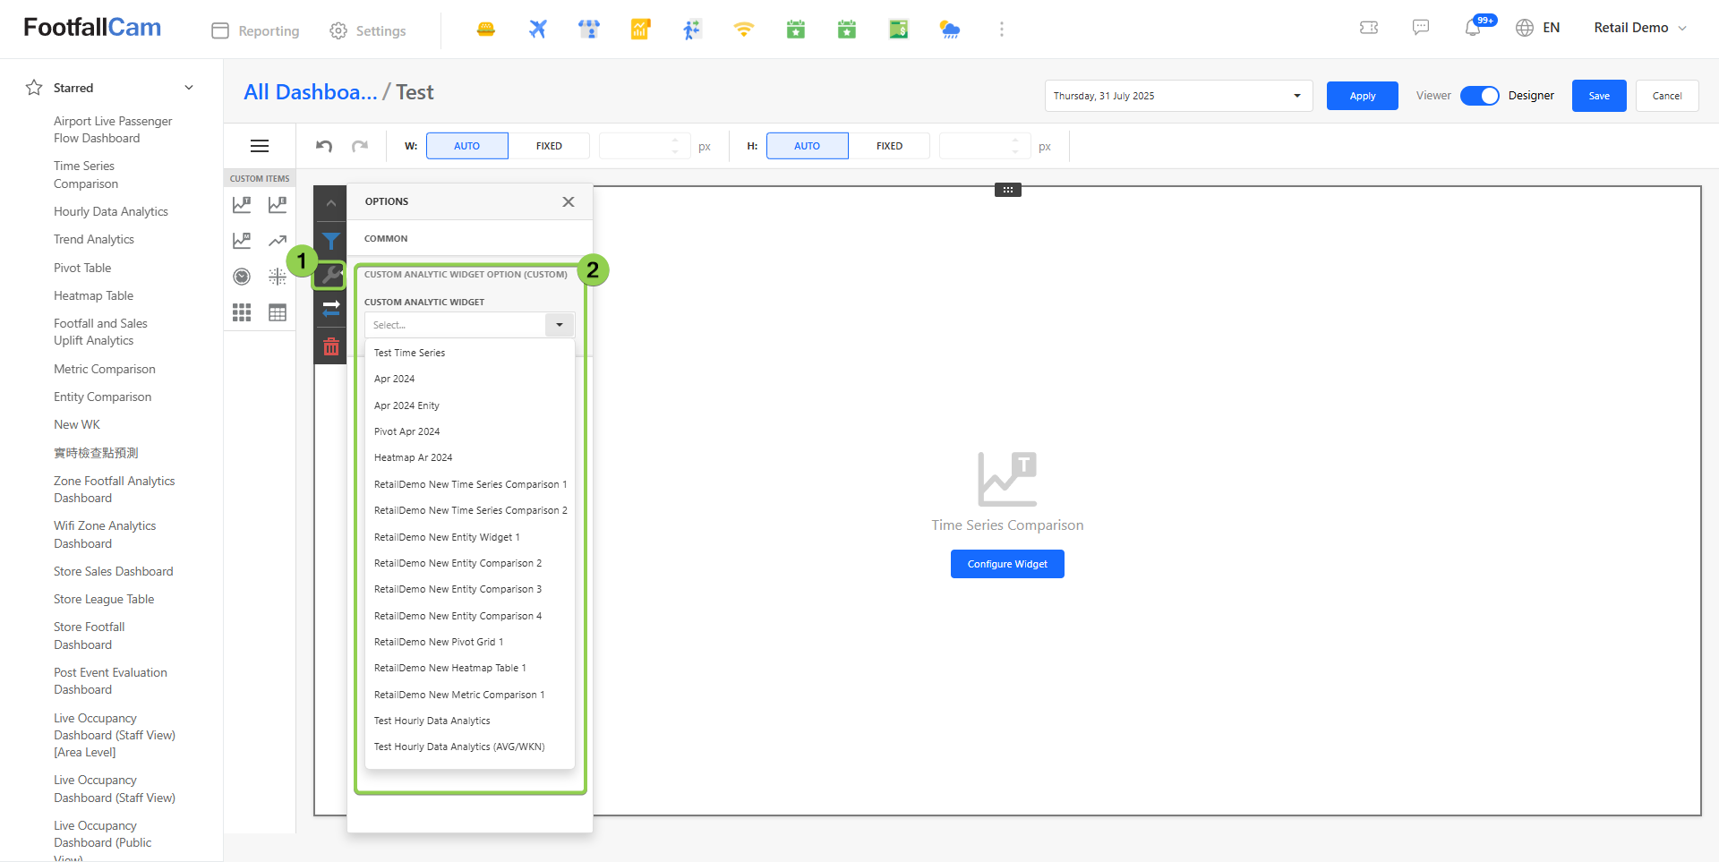Click the Configure Widget button
1719x862 pixels.
point(1007,564)
